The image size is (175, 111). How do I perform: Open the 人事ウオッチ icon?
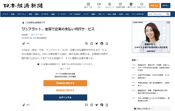(131, 4)
